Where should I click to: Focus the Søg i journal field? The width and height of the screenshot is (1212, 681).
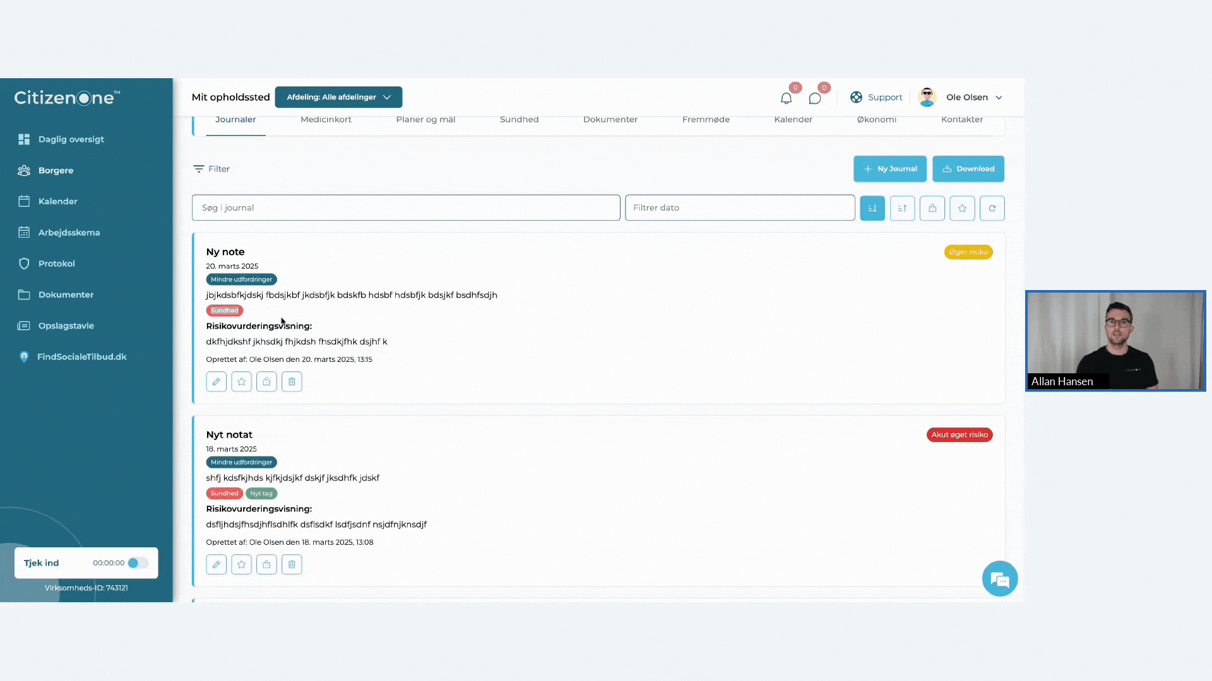(406, 207)
